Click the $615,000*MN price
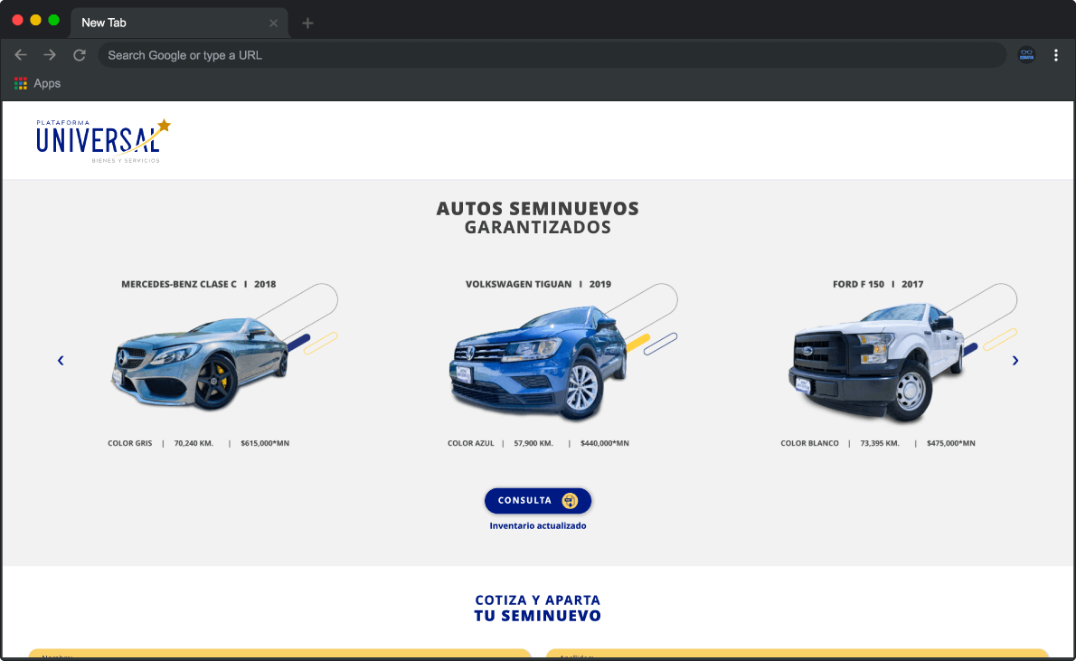1076x661 pixels. 265,443
